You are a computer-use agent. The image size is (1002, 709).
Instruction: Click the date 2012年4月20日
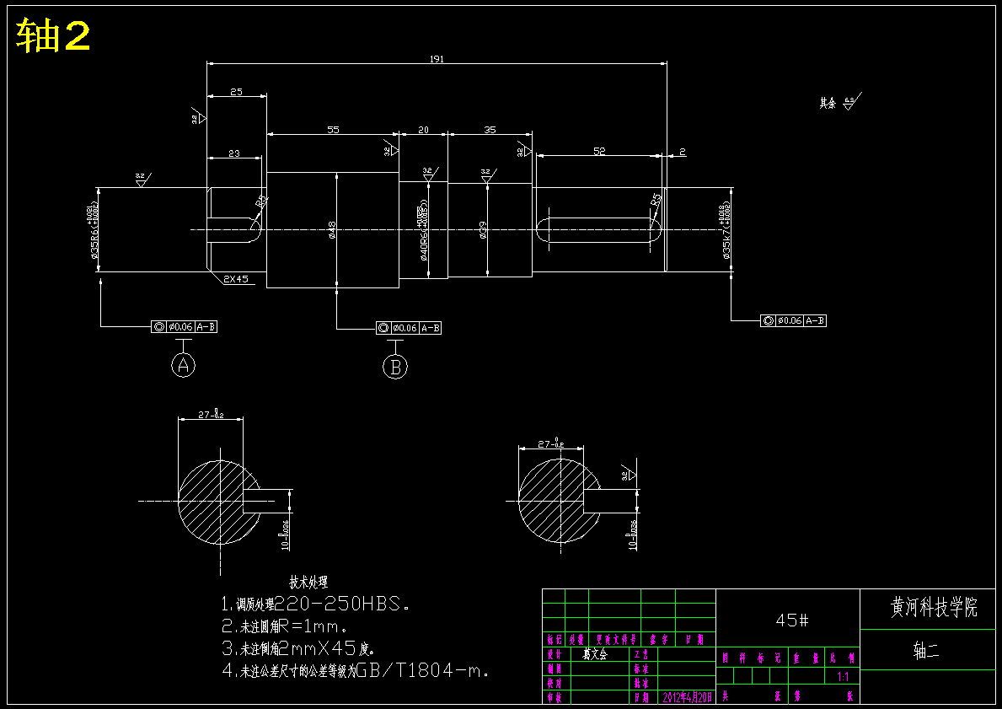coord(688,697)
